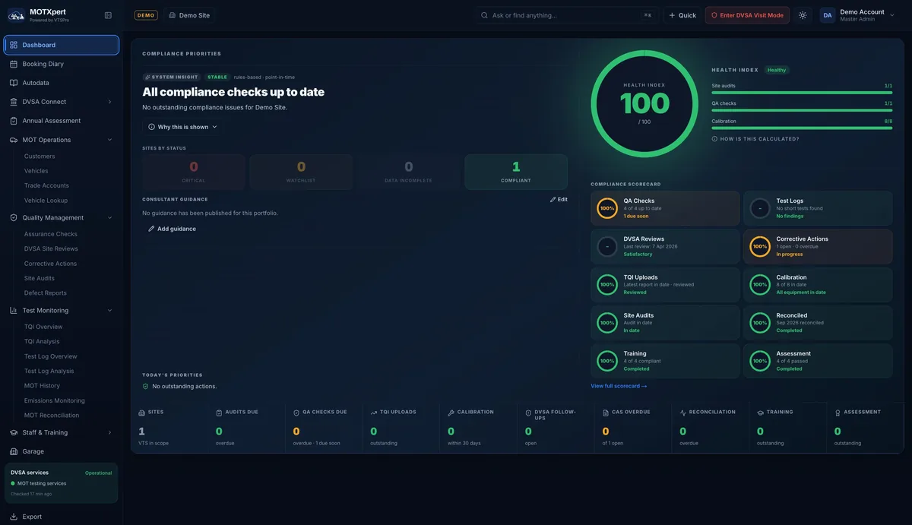Open TQI Analysis sub-item

click(x=42, y=341)
